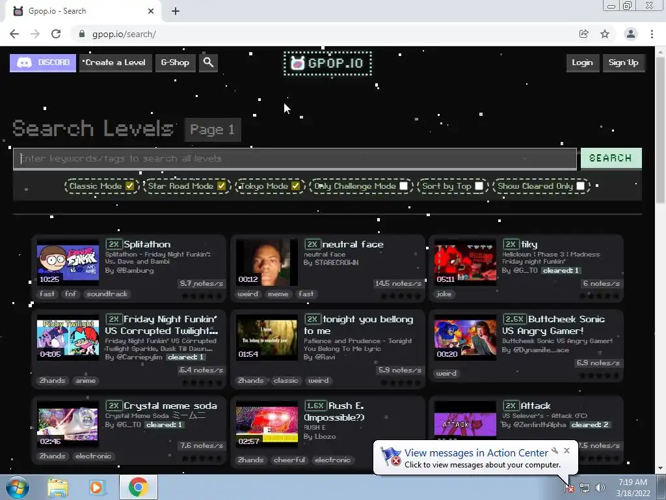Open author @ZentinthAlpha profile link

(539, 424)
